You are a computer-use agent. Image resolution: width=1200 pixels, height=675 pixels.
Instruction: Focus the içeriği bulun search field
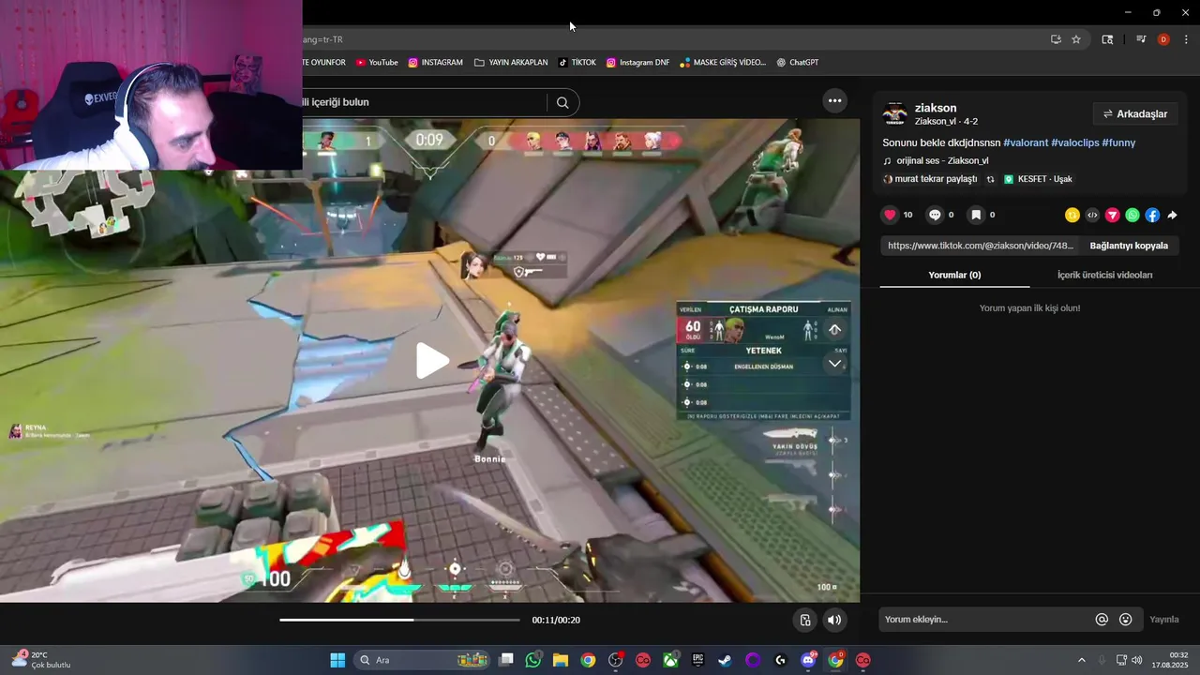[x=422, y=102]
